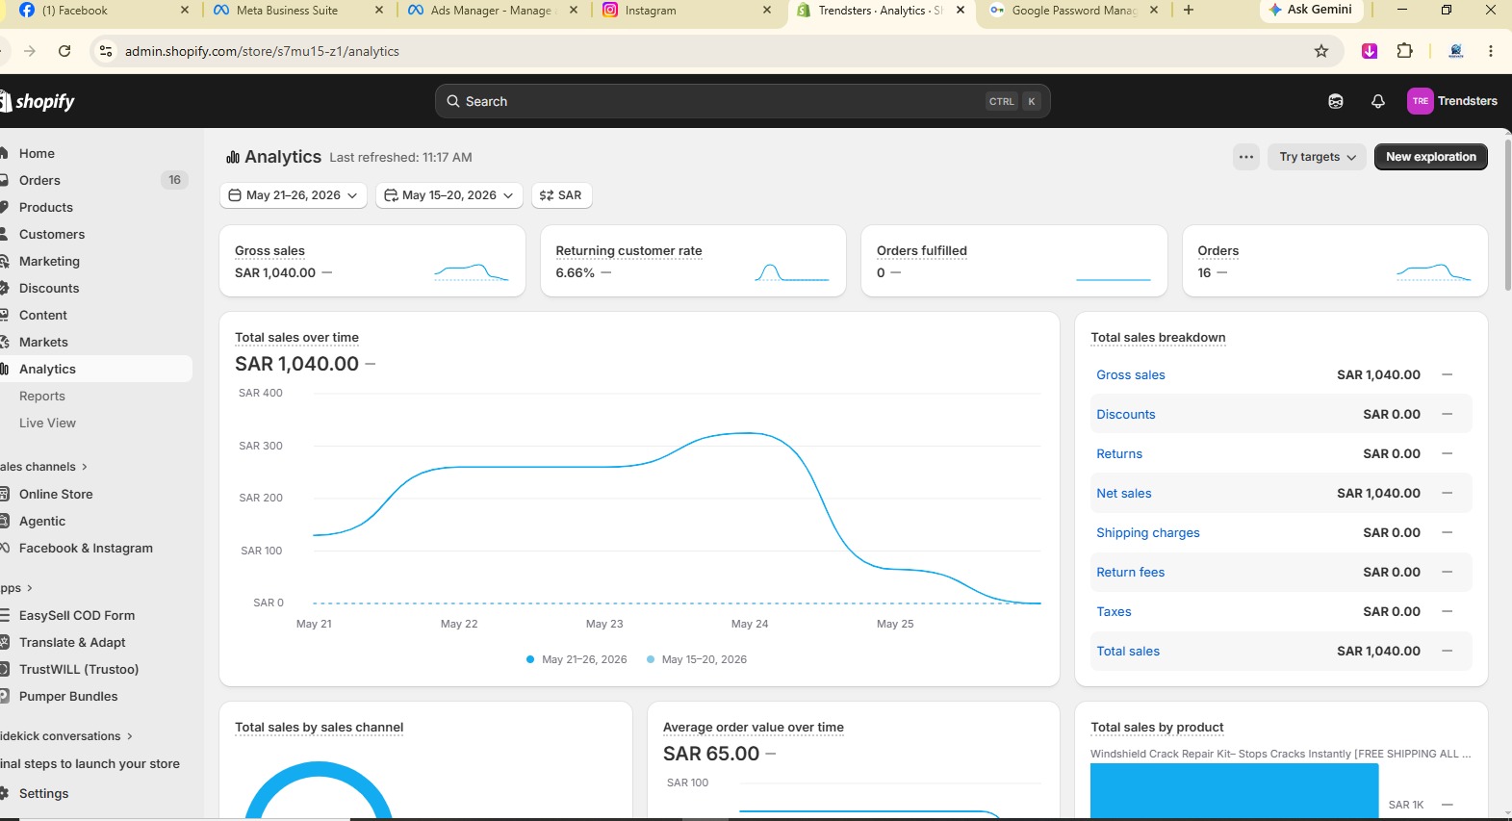
Task: Open the Orders metric card title
Action: tap(1217, 251)
